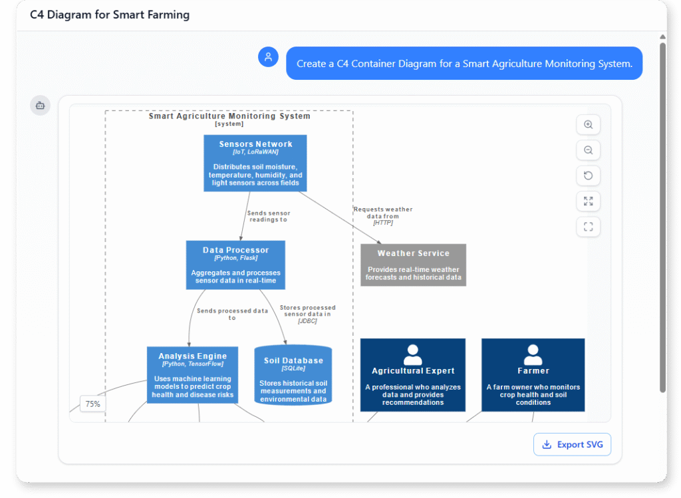Click the zoom in magnifier icon
681x498 pixels.
(588, 125)
